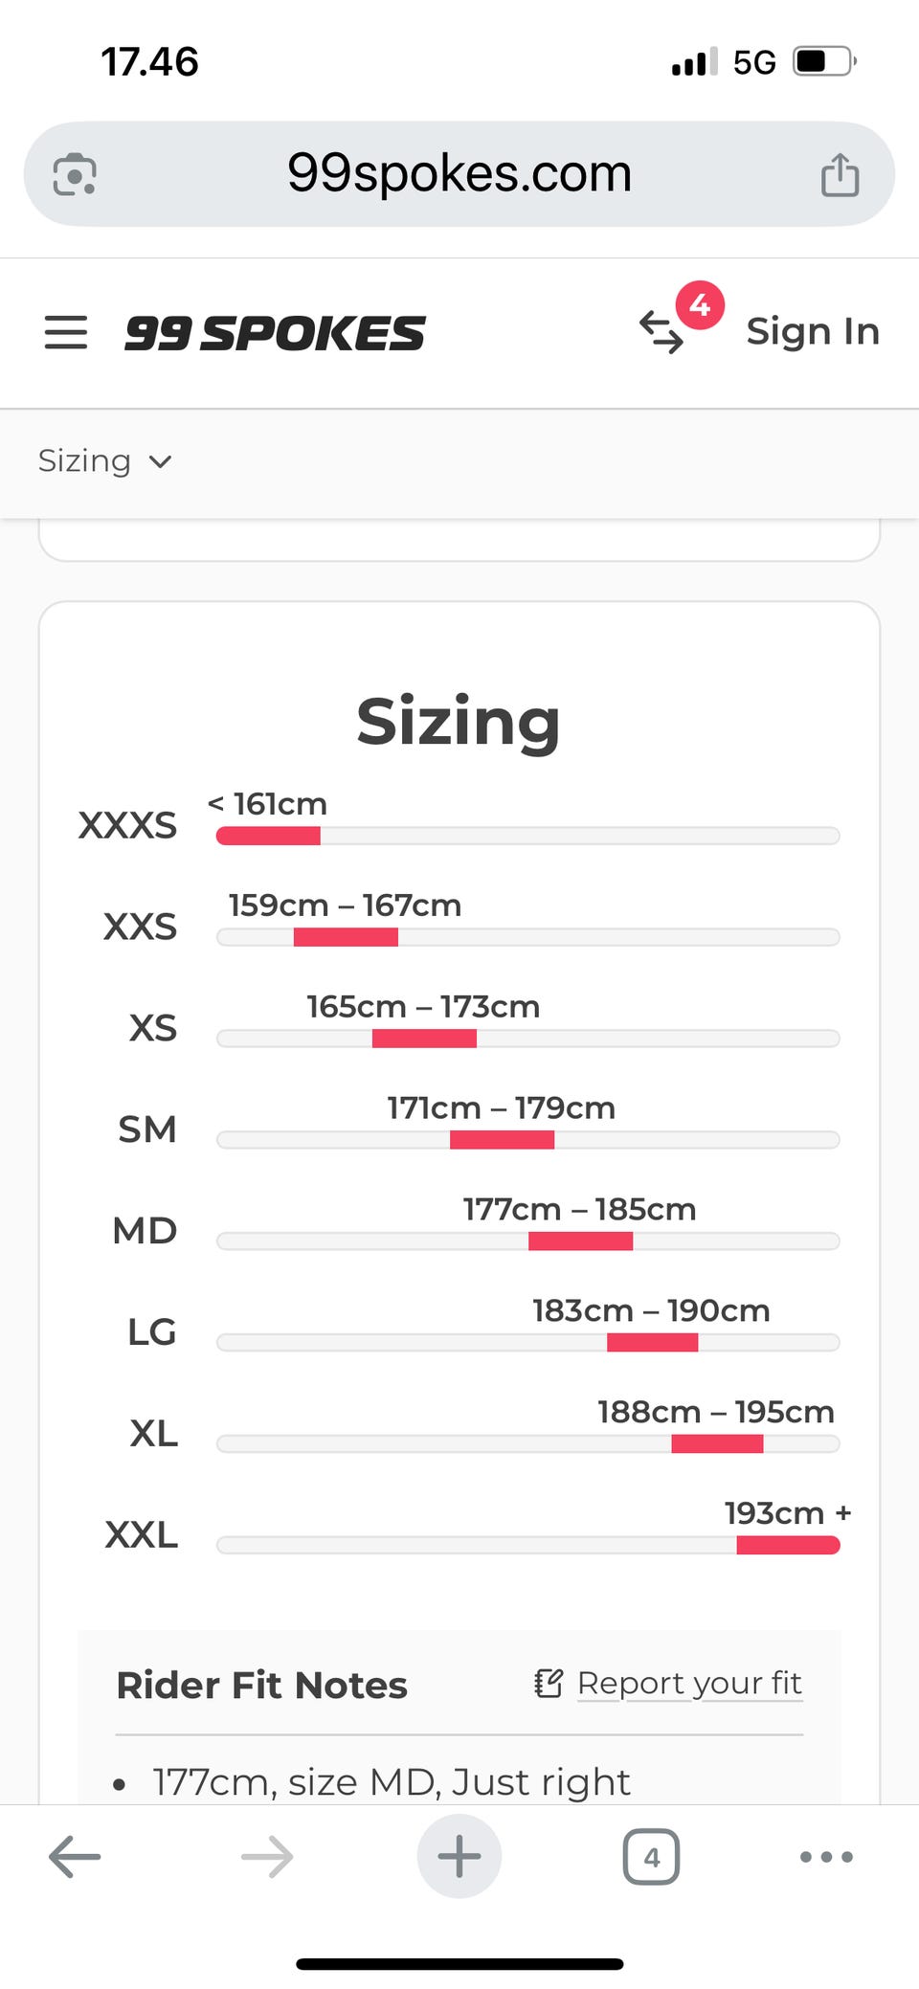Viewport: 919px width, 1989px height.
Task: Select the SM size row label
Action: (147, 1129)
